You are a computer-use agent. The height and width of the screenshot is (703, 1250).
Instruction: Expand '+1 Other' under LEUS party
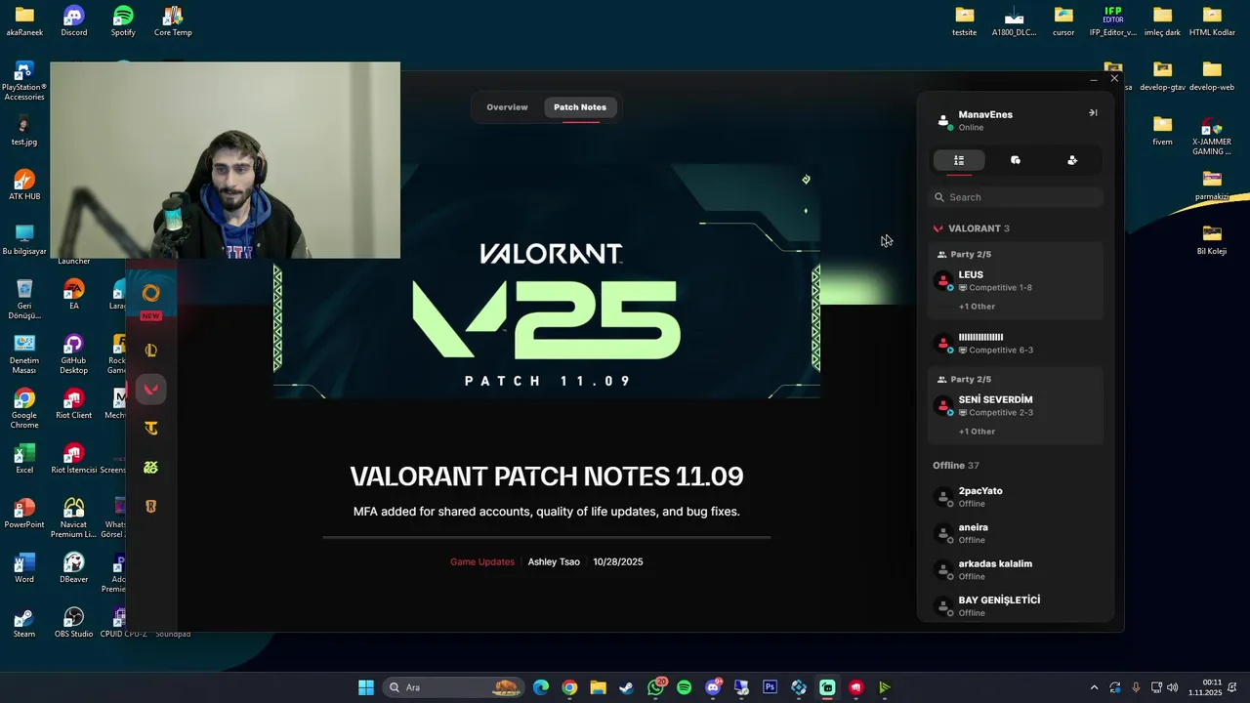(x=977, y=307)
